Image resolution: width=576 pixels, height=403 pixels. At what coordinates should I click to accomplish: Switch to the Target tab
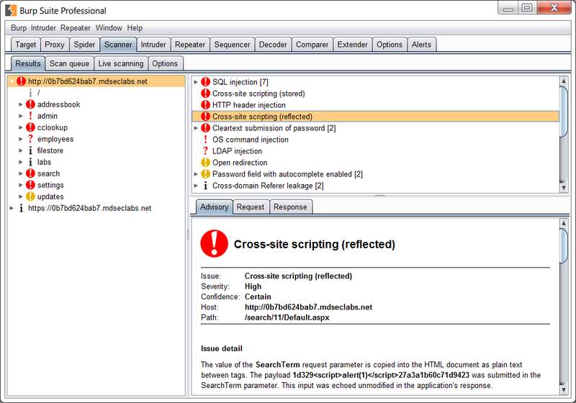point(26,45)
